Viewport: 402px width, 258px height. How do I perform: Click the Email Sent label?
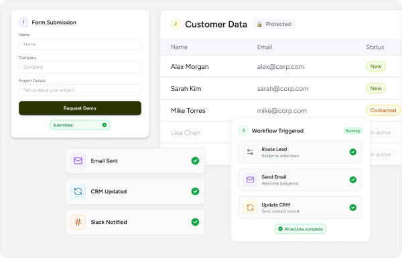click(104, 161)
